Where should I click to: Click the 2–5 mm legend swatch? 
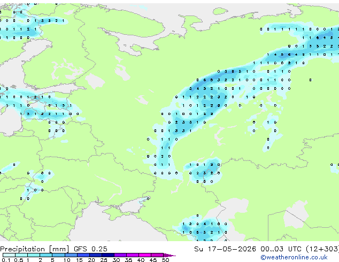tap(46, 255)
